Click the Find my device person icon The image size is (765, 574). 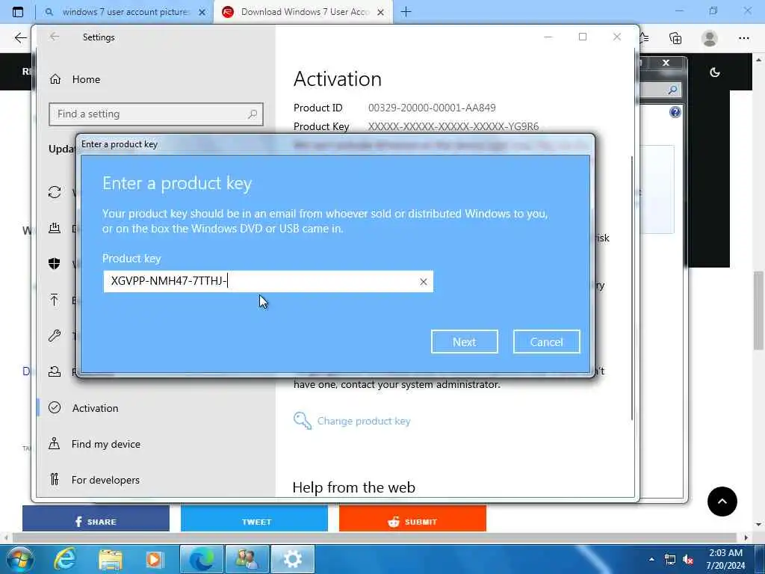[x=54, y=443]
